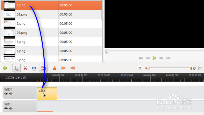Toggle visibility eye of 轨道 2

click(x=6, y=94)
